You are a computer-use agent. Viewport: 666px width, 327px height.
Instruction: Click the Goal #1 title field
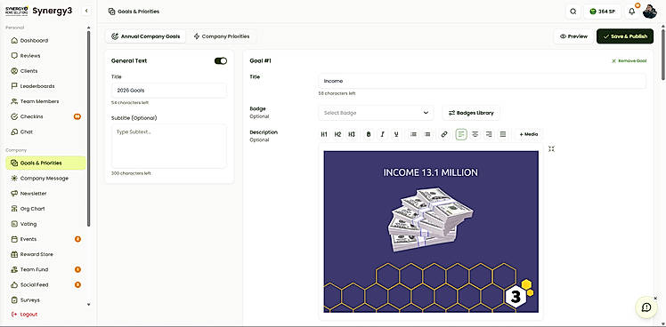[482, 81]
